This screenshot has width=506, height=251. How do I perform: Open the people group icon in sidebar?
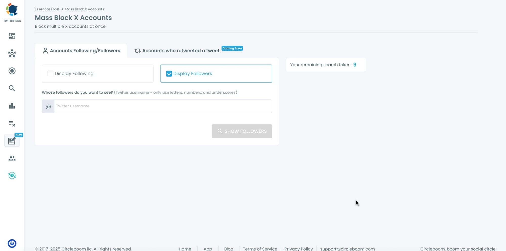point(12,158)
